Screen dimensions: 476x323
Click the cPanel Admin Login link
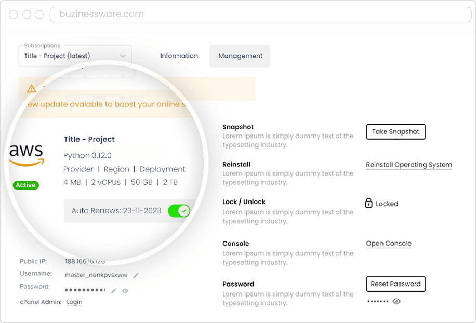(74, 302)
